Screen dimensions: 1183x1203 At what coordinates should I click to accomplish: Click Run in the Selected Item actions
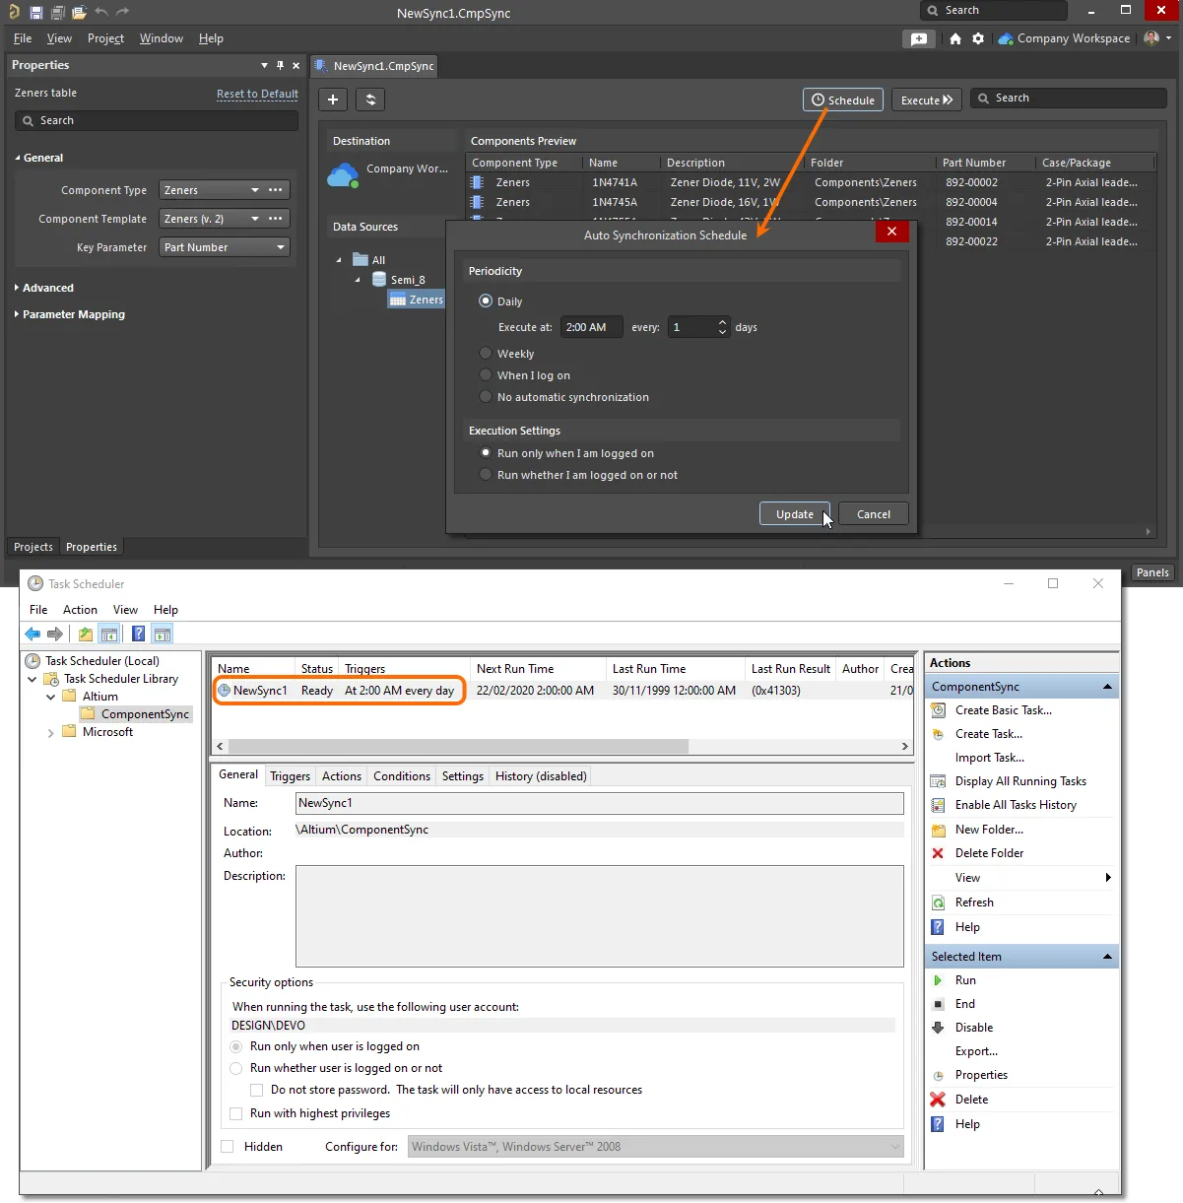[965, 980]
